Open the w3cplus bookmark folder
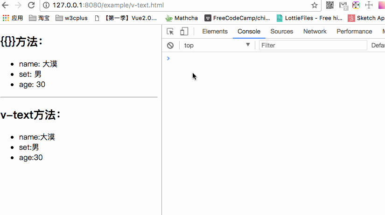The width and height of the screenshot is (385, 215). 71,18
